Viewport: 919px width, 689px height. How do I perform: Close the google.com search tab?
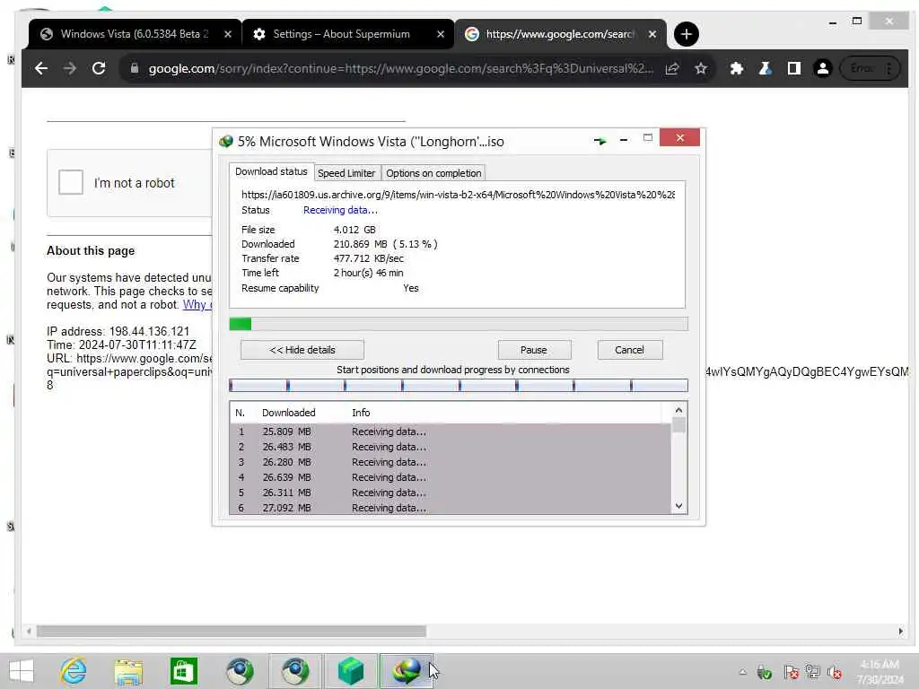652,34
